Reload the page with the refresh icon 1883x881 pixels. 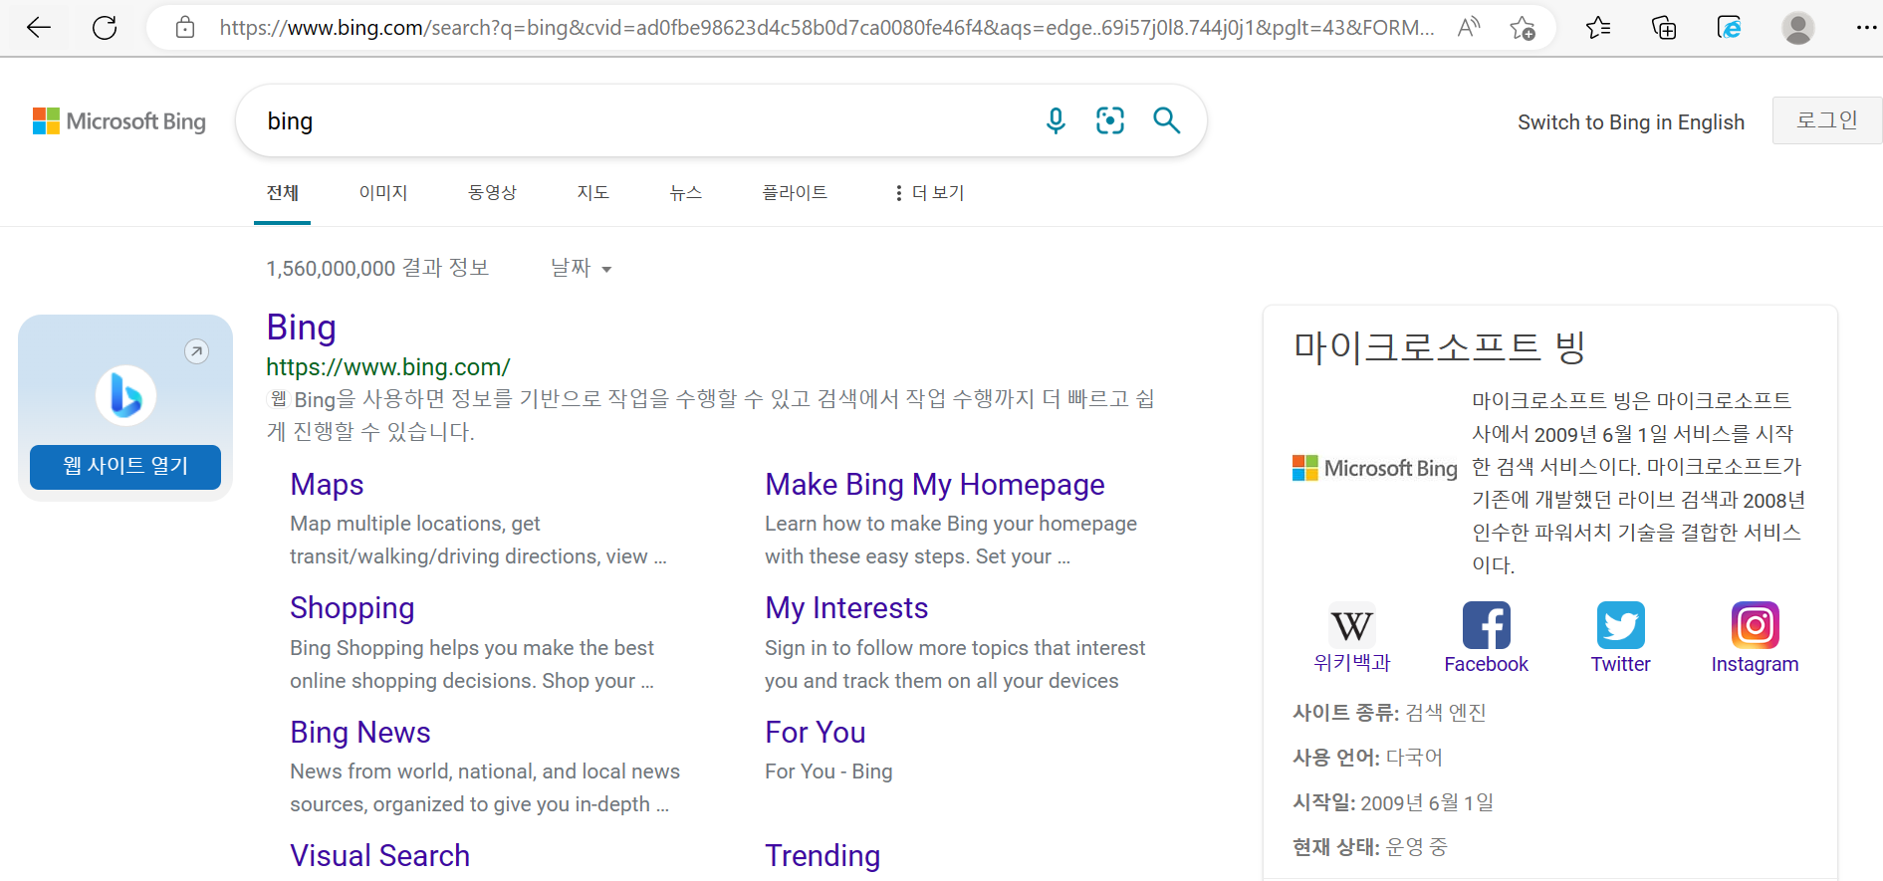[x=105, y=28]
